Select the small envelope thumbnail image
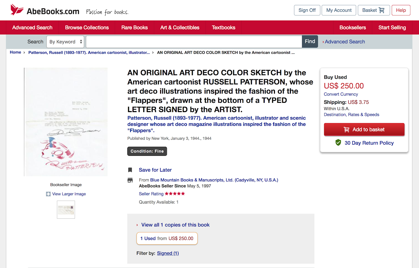This screenshot has width=419, height=268. [x=66, y=210]
